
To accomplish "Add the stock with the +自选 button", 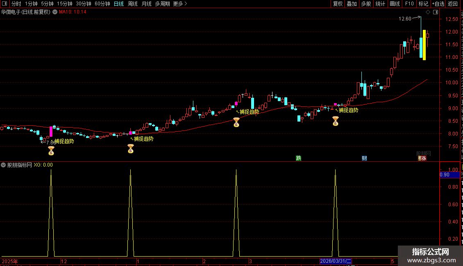I will click(x=438, y=4).
